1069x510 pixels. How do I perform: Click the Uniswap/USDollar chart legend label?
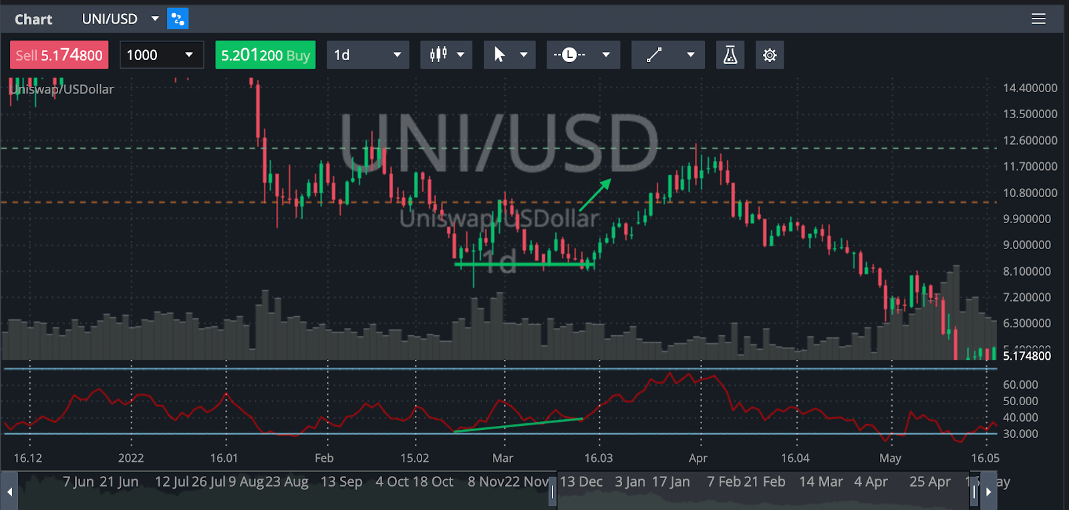(61, 89)
